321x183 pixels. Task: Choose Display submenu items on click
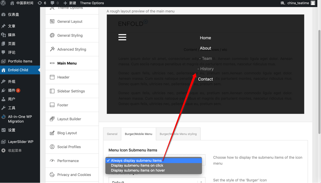(x=154, y=165)
